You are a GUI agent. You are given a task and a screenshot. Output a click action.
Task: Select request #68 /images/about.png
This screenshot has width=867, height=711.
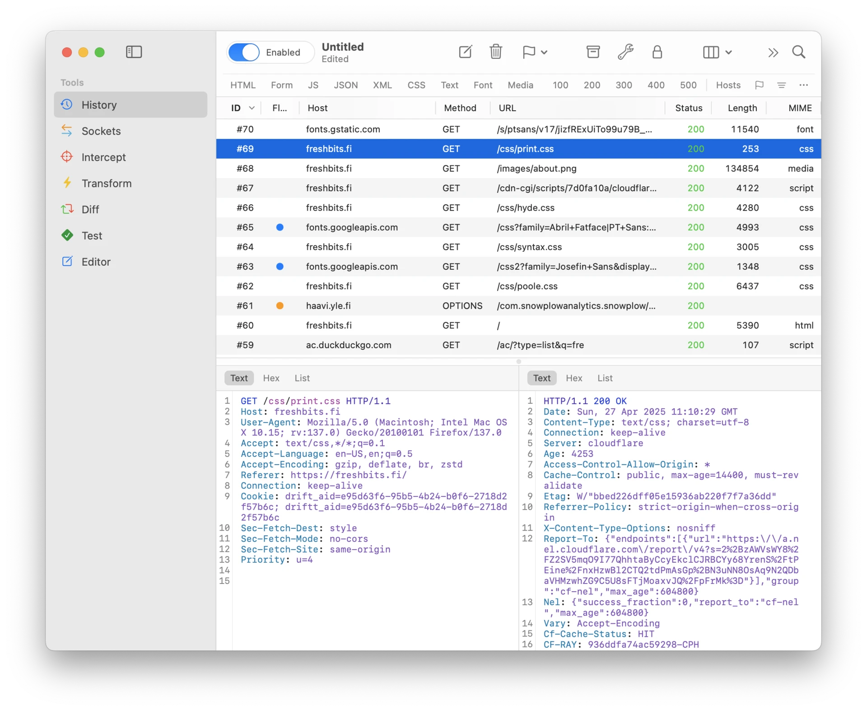(518, 169)
